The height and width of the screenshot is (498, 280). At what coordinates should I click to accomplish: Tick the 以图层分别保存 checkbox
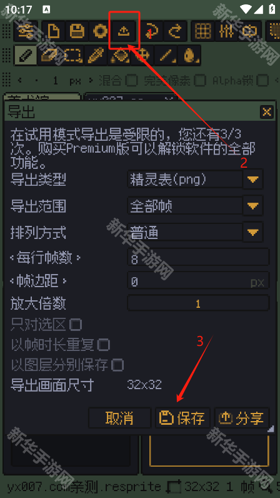[x=117, y=365]
